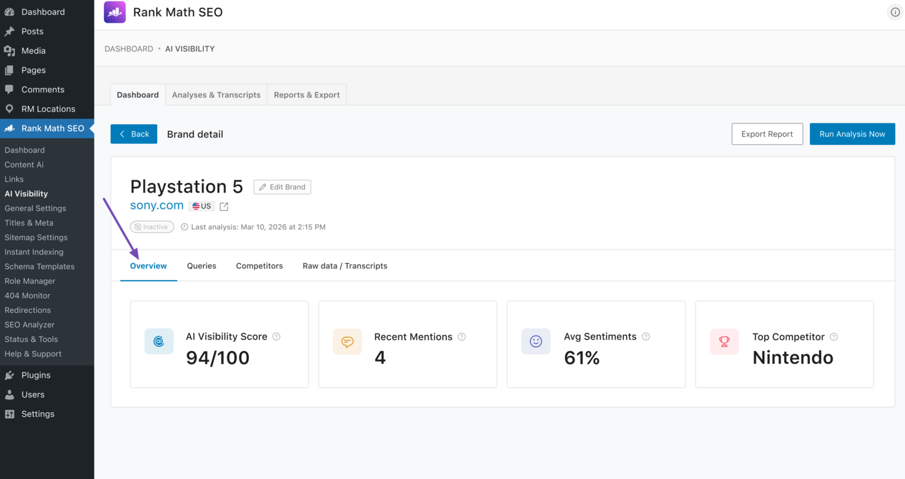The height and width of the screenshot is (479, 905).
Task: Click the Playstation 5 brand heading
Action: coord(186,186)
